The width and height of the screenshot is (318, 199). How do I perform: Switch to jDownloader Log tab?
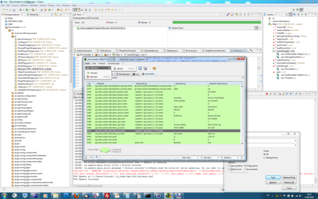click(x=136, y=74)
